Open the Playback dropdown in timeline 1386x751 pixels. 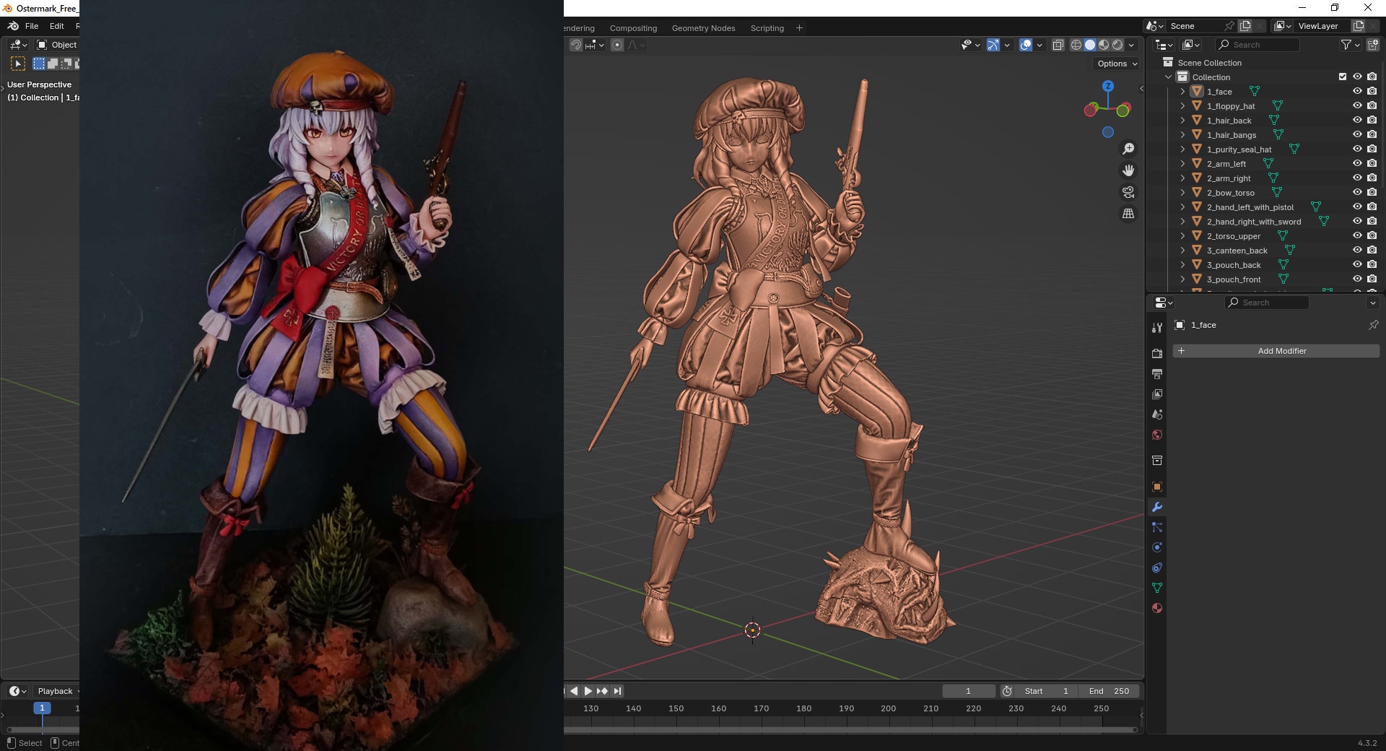(x=56, y=691)
